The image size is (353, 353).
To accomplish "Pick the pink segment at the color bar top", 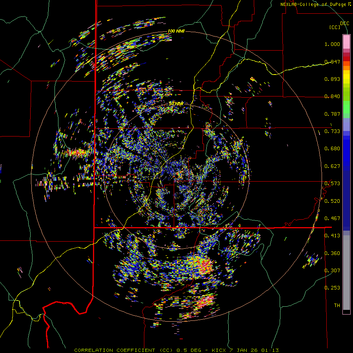I will [346, 42].
